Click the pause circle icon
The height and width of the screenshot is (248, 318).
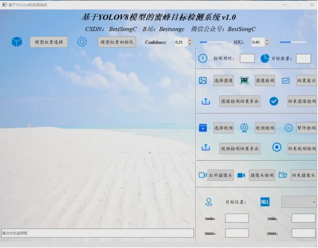pyautogui.click(x=288, y=128)
